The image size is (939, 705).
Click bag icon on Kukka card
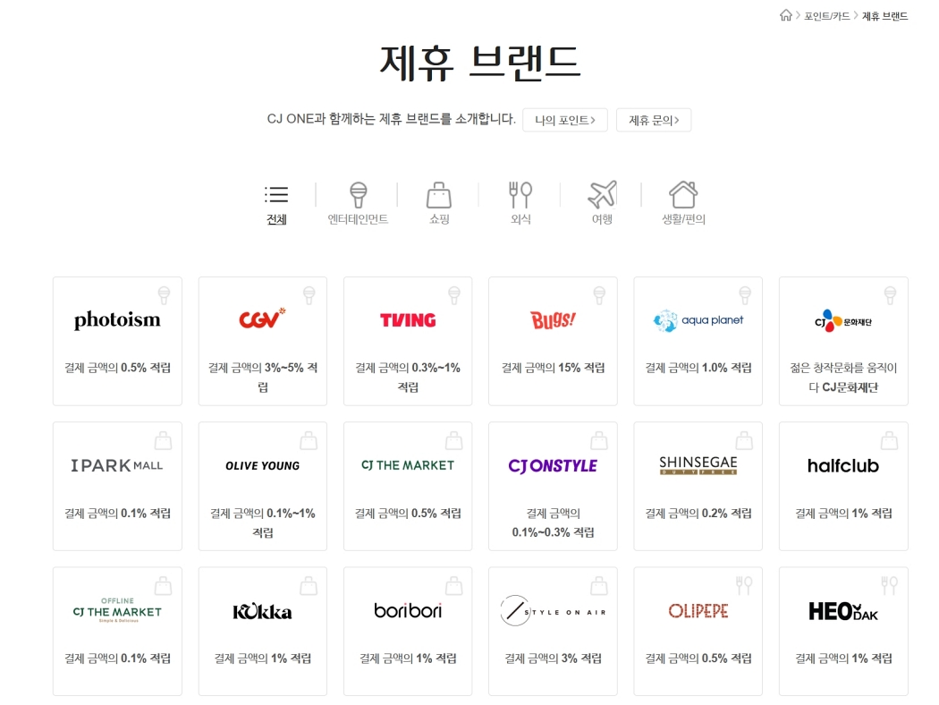click(309, 585)
